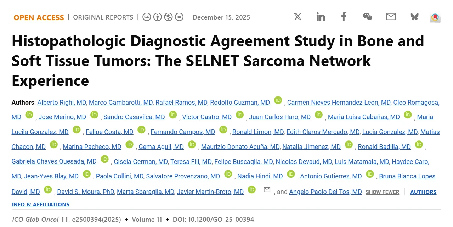Share the article by email envelope icon
Image resolution: width=453 pixels, height=227 pixels.
click(391, 17)
